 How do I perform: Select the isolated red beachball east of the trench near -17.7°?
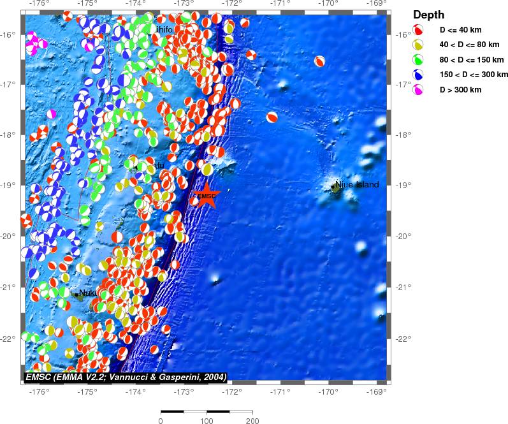point(272,117)
